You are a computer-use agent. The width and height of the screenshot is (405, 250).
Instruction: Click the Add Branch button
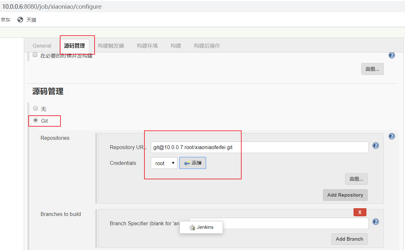349,239
